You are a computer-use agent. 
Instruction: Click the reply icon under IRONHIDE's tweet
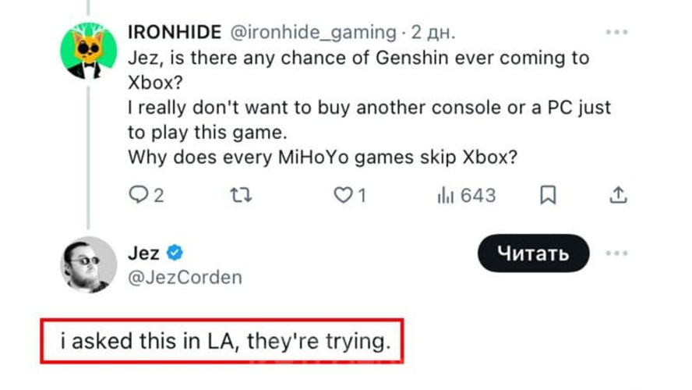point(137,195)
